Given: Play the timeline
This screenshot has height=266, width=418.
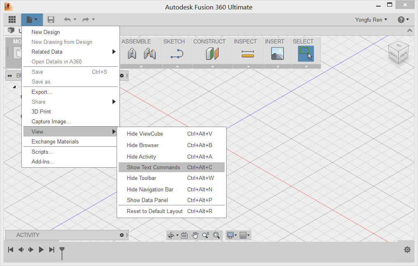Looking at the screenshot, I should coord(41,250).
